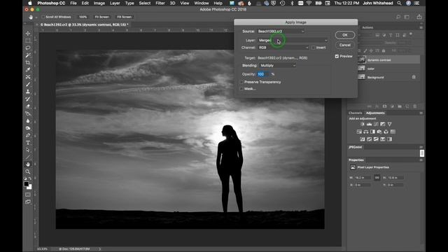Click the Fit Screen button

102,17
